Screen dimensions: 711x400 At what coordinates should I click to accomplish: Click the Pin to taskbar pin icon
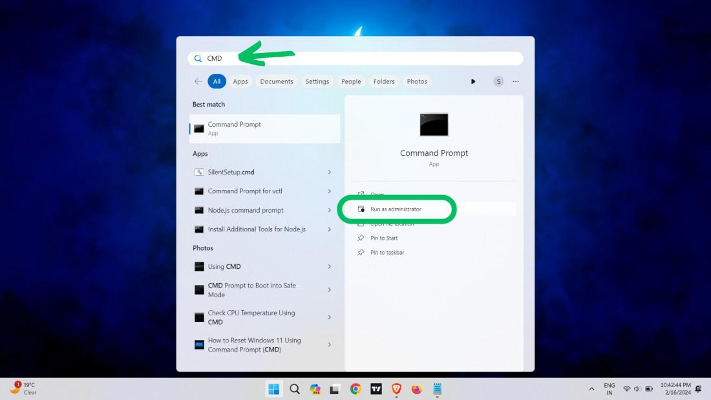pyautogui.click(x=361, y=253)
